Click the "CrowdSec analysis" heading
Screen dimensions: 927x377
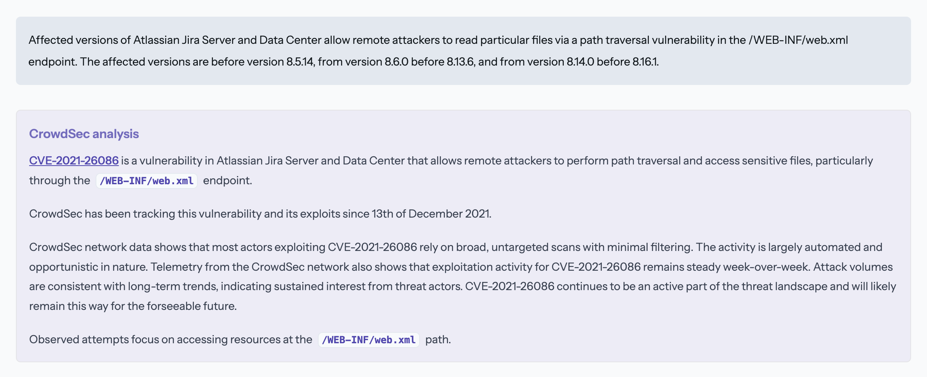coord(84,134)
